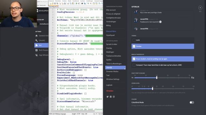Open Tekst & afbeeldingen settings
The width and height of the screenshot is (206, 115).
(114, 64)
